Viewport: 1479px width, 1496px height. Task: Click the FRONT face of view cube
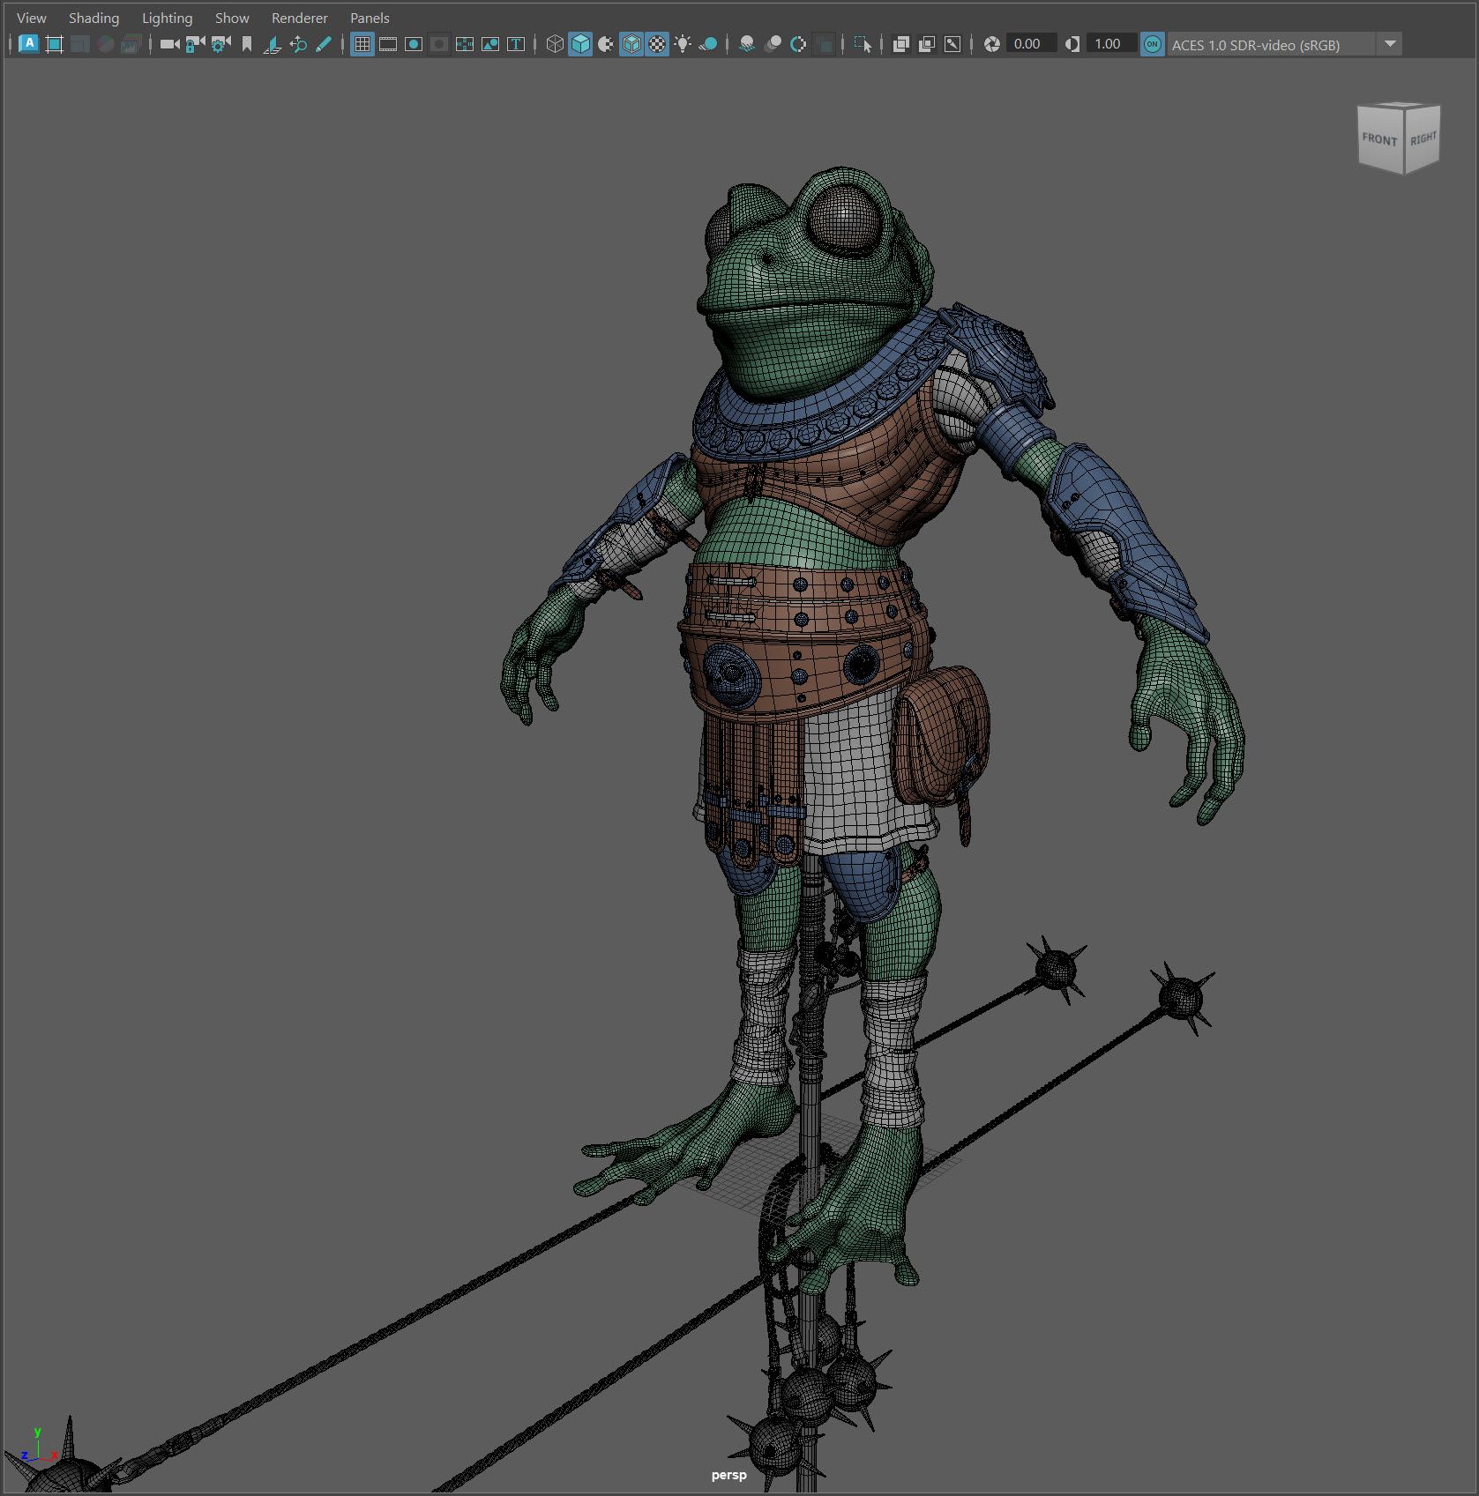pyautogui.click(x=1379, y=141)
